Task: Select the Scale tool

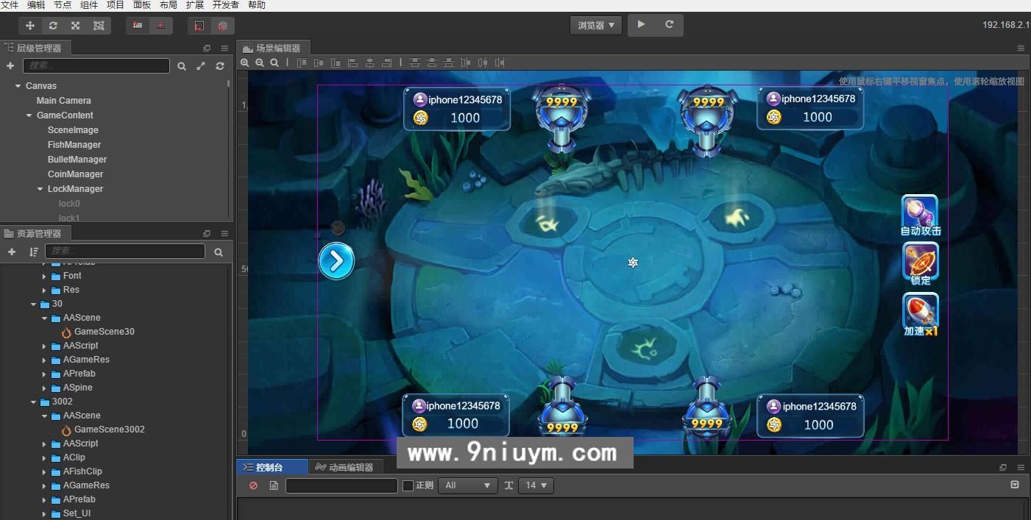Action: click(x=74, y=25)
